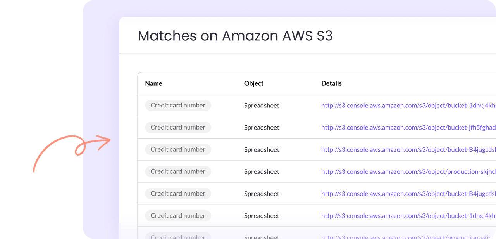
Task: Click the third row's Credit card number tag
Action: [178, 149]
